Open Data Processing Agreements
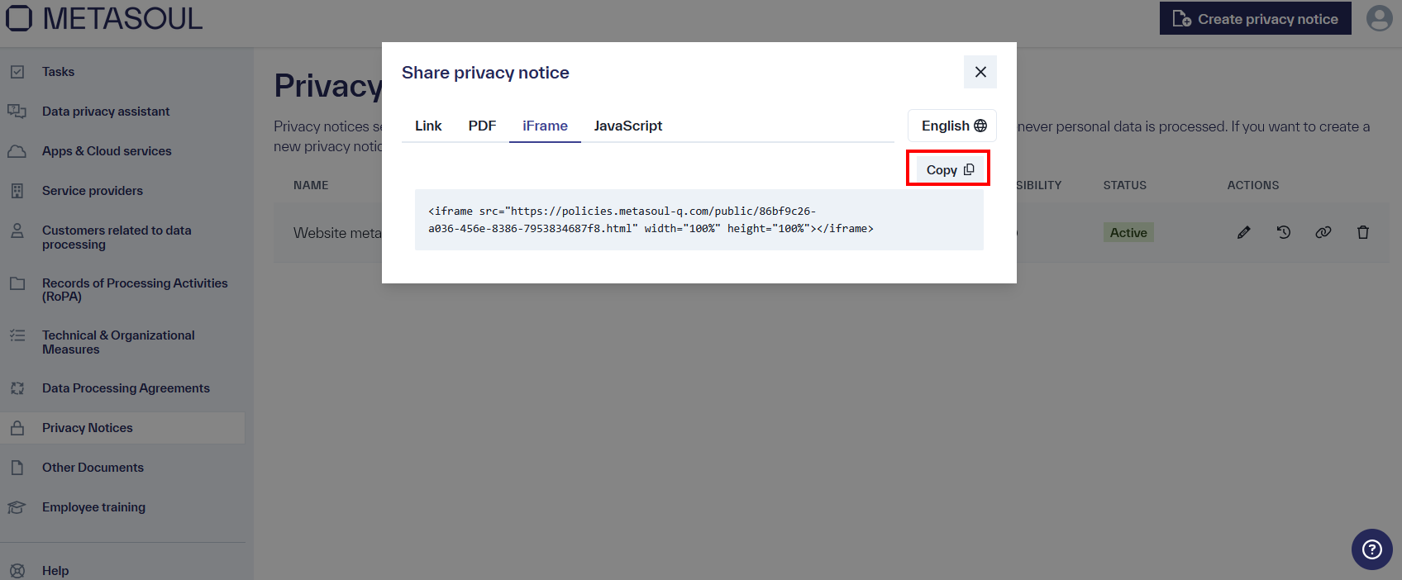The width and height of the screenshot is (1402, 580). click(126, 388)
